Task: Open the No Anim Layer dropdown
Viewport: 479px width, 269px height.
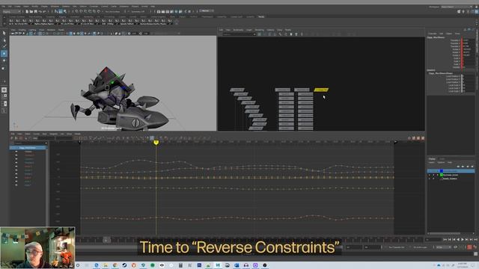Action: (x=421, y=247)
